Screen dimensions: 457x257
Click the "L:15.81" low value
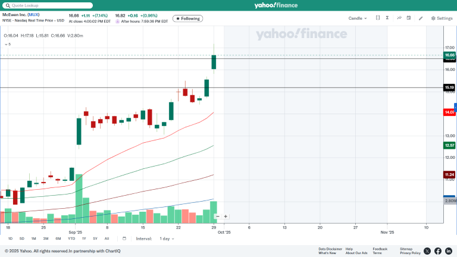coord(42,36)
